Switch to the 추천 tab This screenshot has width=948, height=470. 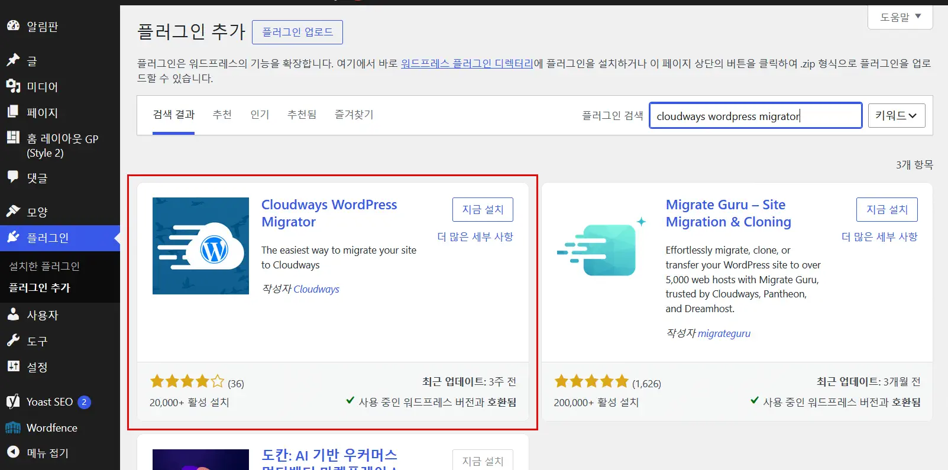(222, 115)
